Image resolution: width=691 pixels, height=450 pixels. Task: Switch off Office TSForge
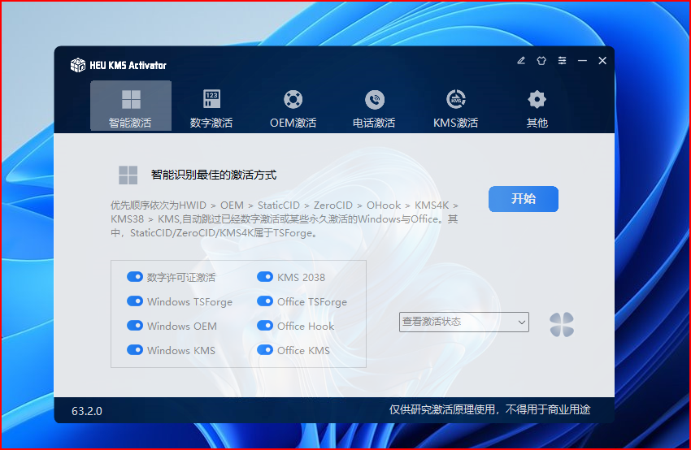(x=265, y=301)
